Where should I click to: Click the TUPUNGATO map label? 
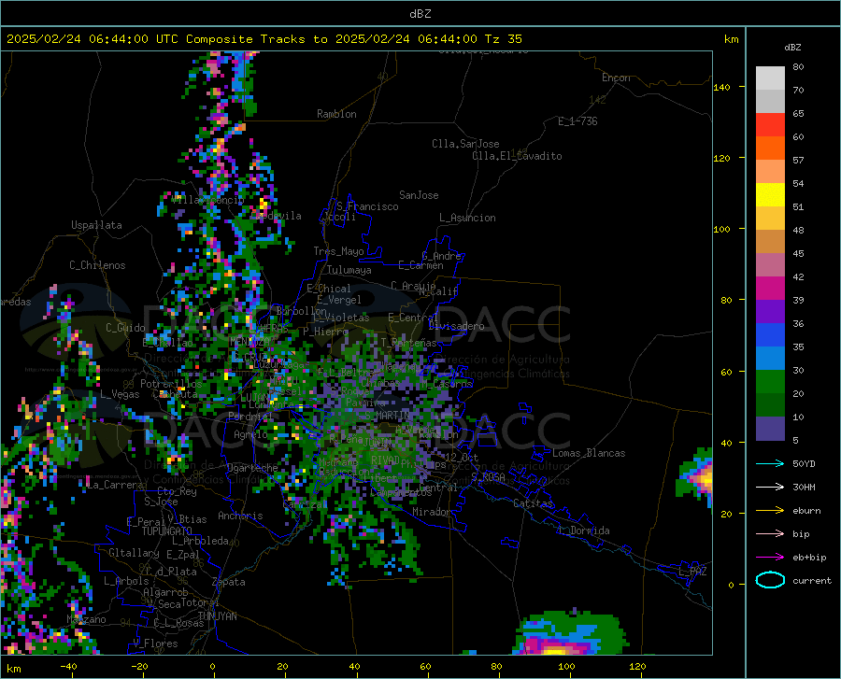point(167,531)
